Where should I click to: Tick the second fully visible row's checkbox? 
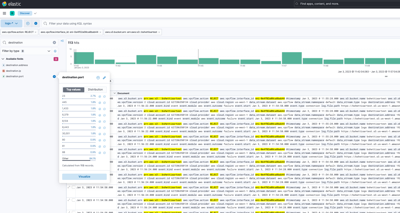(x=73, y=200)
